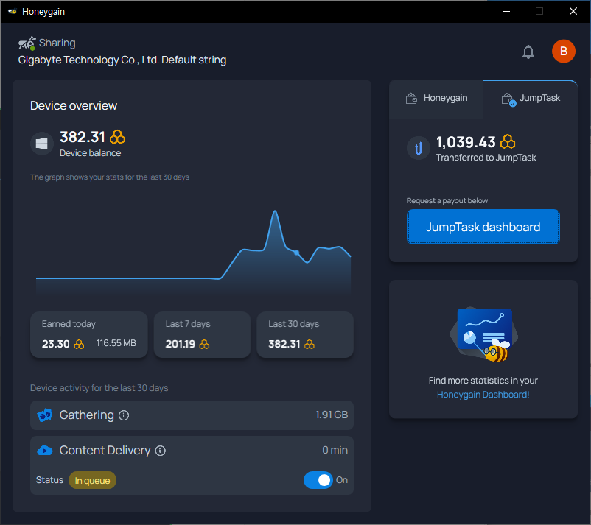Click the In queue status badge

[92, 480]
